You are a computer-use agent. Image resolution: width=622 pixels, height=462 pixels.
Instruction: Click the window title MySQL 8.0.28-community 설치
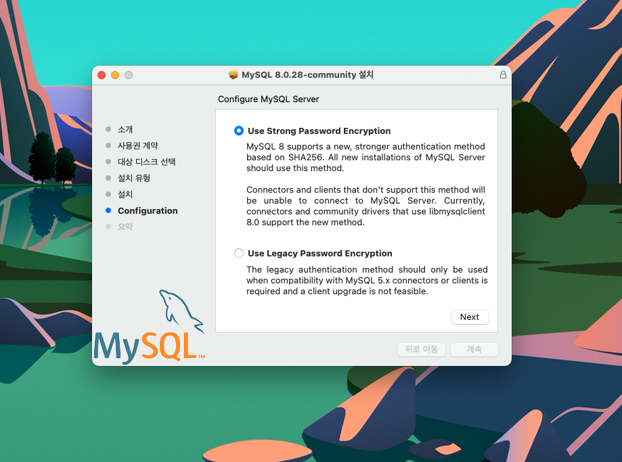coord(307,74)
